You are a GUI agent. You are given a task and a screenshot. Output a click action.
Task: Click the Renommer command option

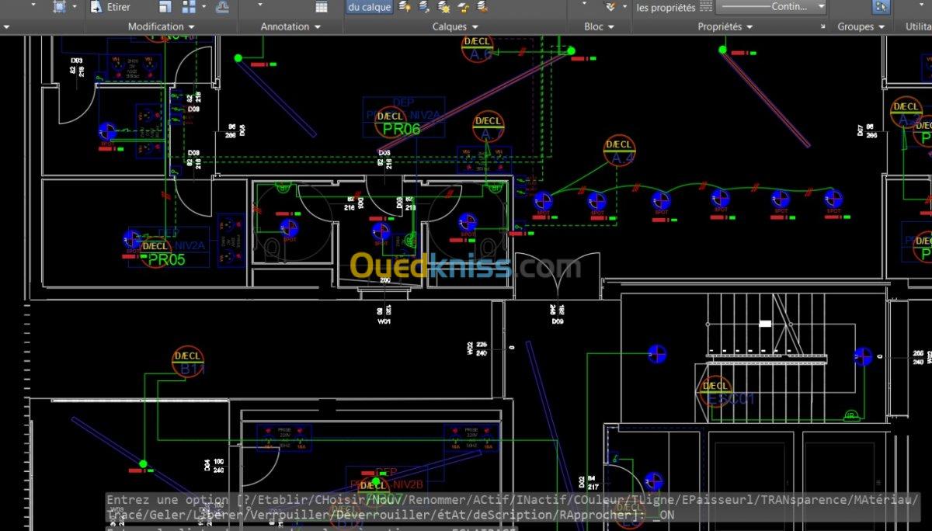coord(437,500)
